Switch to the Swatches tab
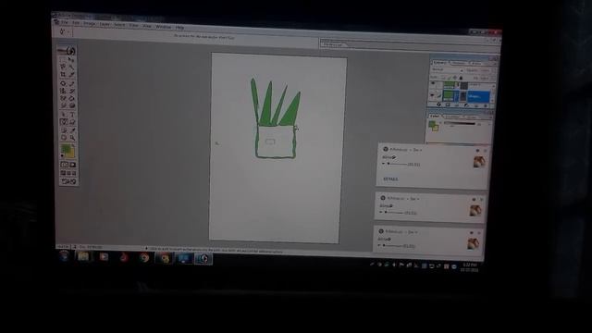 click(453, 117)
